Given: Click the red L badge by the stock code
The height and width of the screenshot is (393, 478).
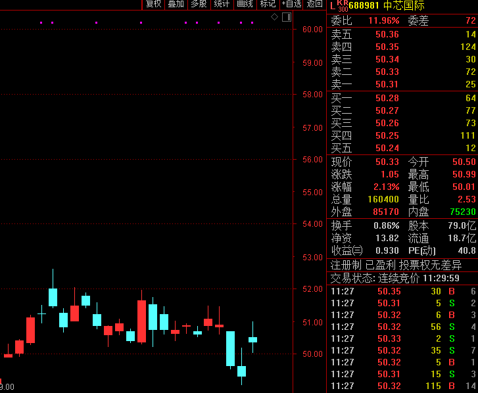Looking at the screenshot, I should click(x=332, y=6).
